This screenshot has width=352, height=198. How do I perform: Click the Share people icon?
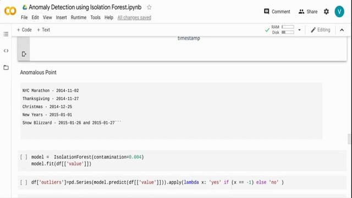click(x=301, y=12)
